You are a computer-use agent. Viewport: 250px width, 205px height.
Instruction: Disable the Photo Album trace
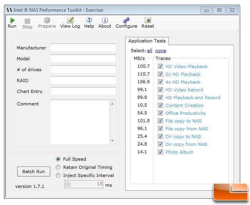click(160, 152)
